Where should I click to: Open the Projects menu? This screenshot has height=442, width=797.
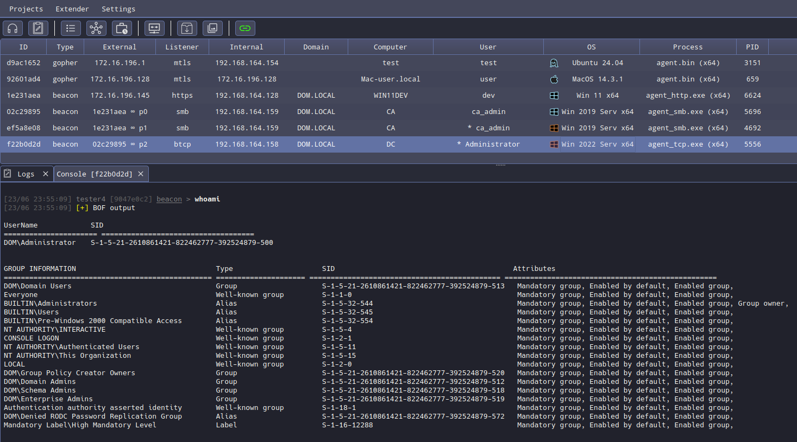click(26, 9)
